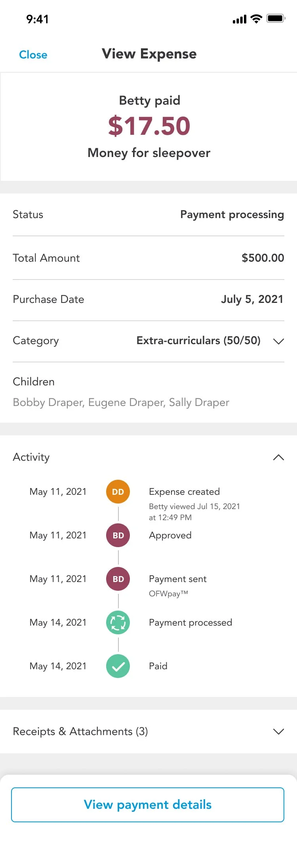Tap the Payment processing status value
Screen dimensions: 297x854
tap(232, 214)
